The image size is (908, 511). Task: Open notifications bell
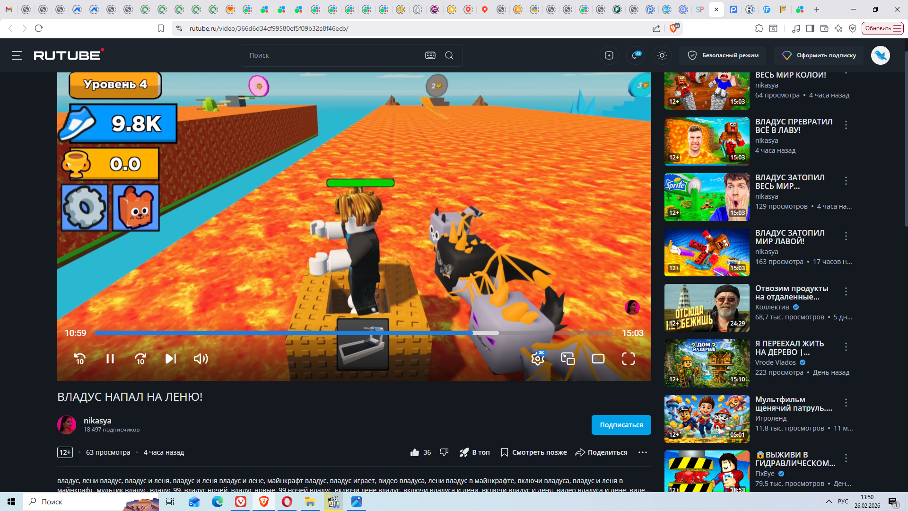click(x=635, y=55)
